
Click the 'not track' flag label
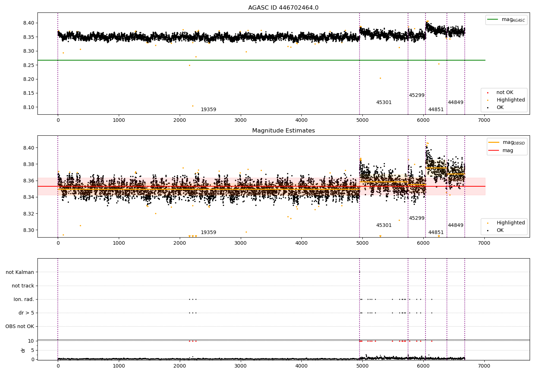pos(23,286)
